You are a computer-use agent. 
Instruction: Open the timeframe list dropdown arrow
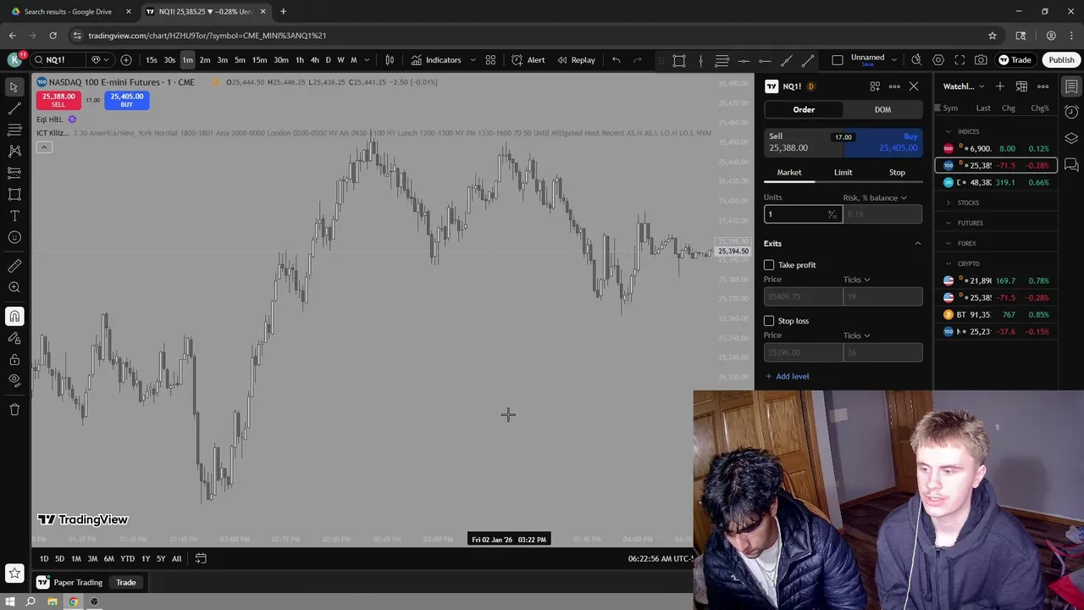[367, 60]
